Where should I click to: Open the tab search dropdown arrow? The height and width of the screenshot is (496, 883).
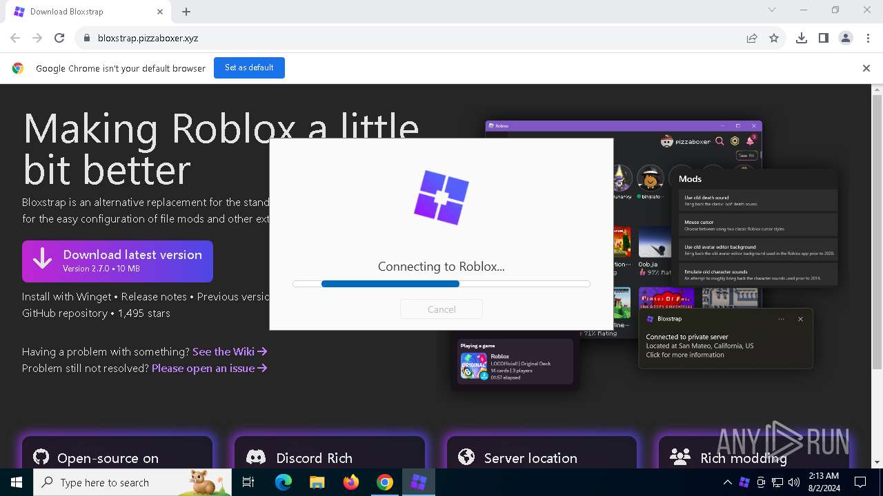pyautogui.click(x=772, y=10)
